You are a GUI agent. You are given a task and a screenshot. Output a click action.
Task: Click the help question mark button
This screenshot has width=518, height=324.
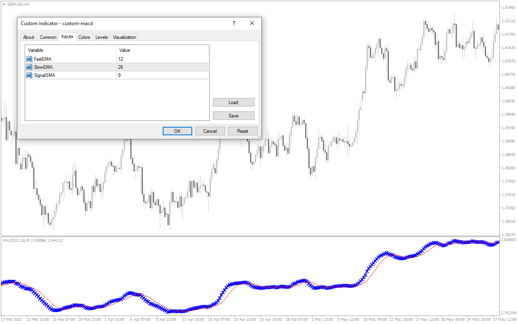[234, 23]
